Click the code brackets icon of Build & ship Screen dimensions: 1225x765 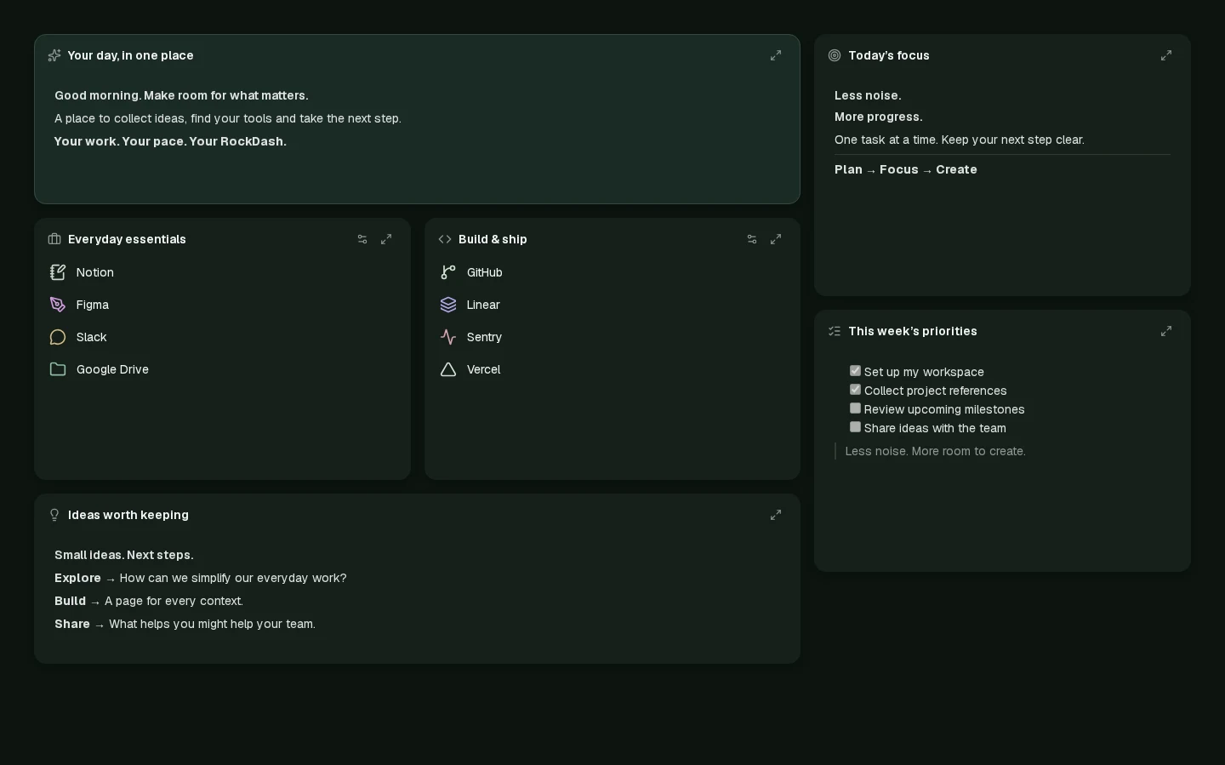(x=445, y=239)
